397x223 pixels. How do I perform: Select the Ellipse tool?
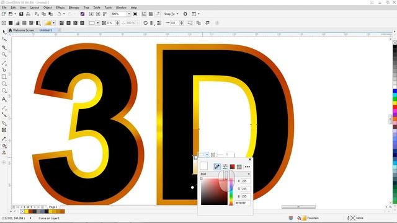(4, 84)
